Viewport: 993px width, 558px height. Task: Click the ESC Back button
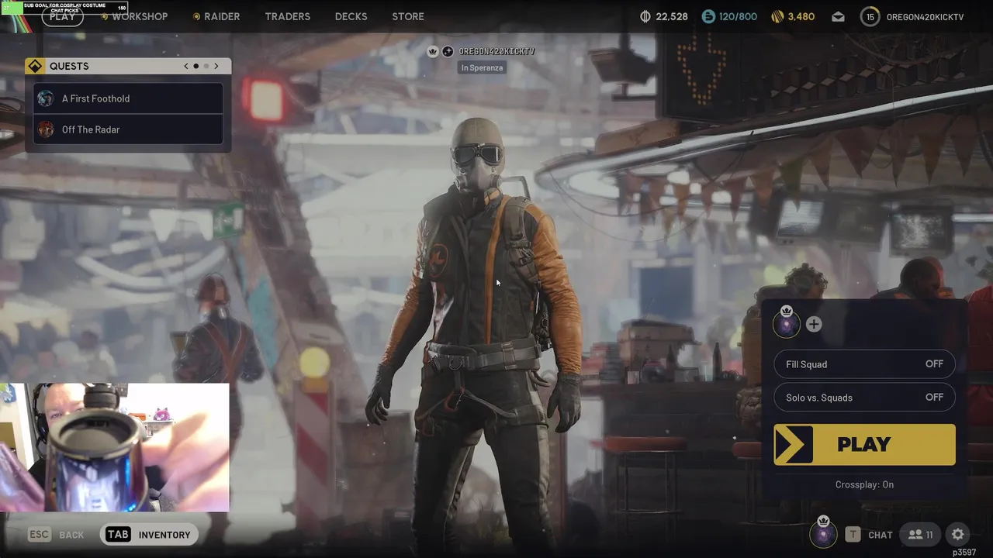tap(56, 535)
